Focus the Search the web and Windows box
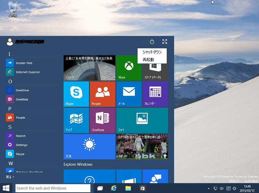 tap(53, 188)
